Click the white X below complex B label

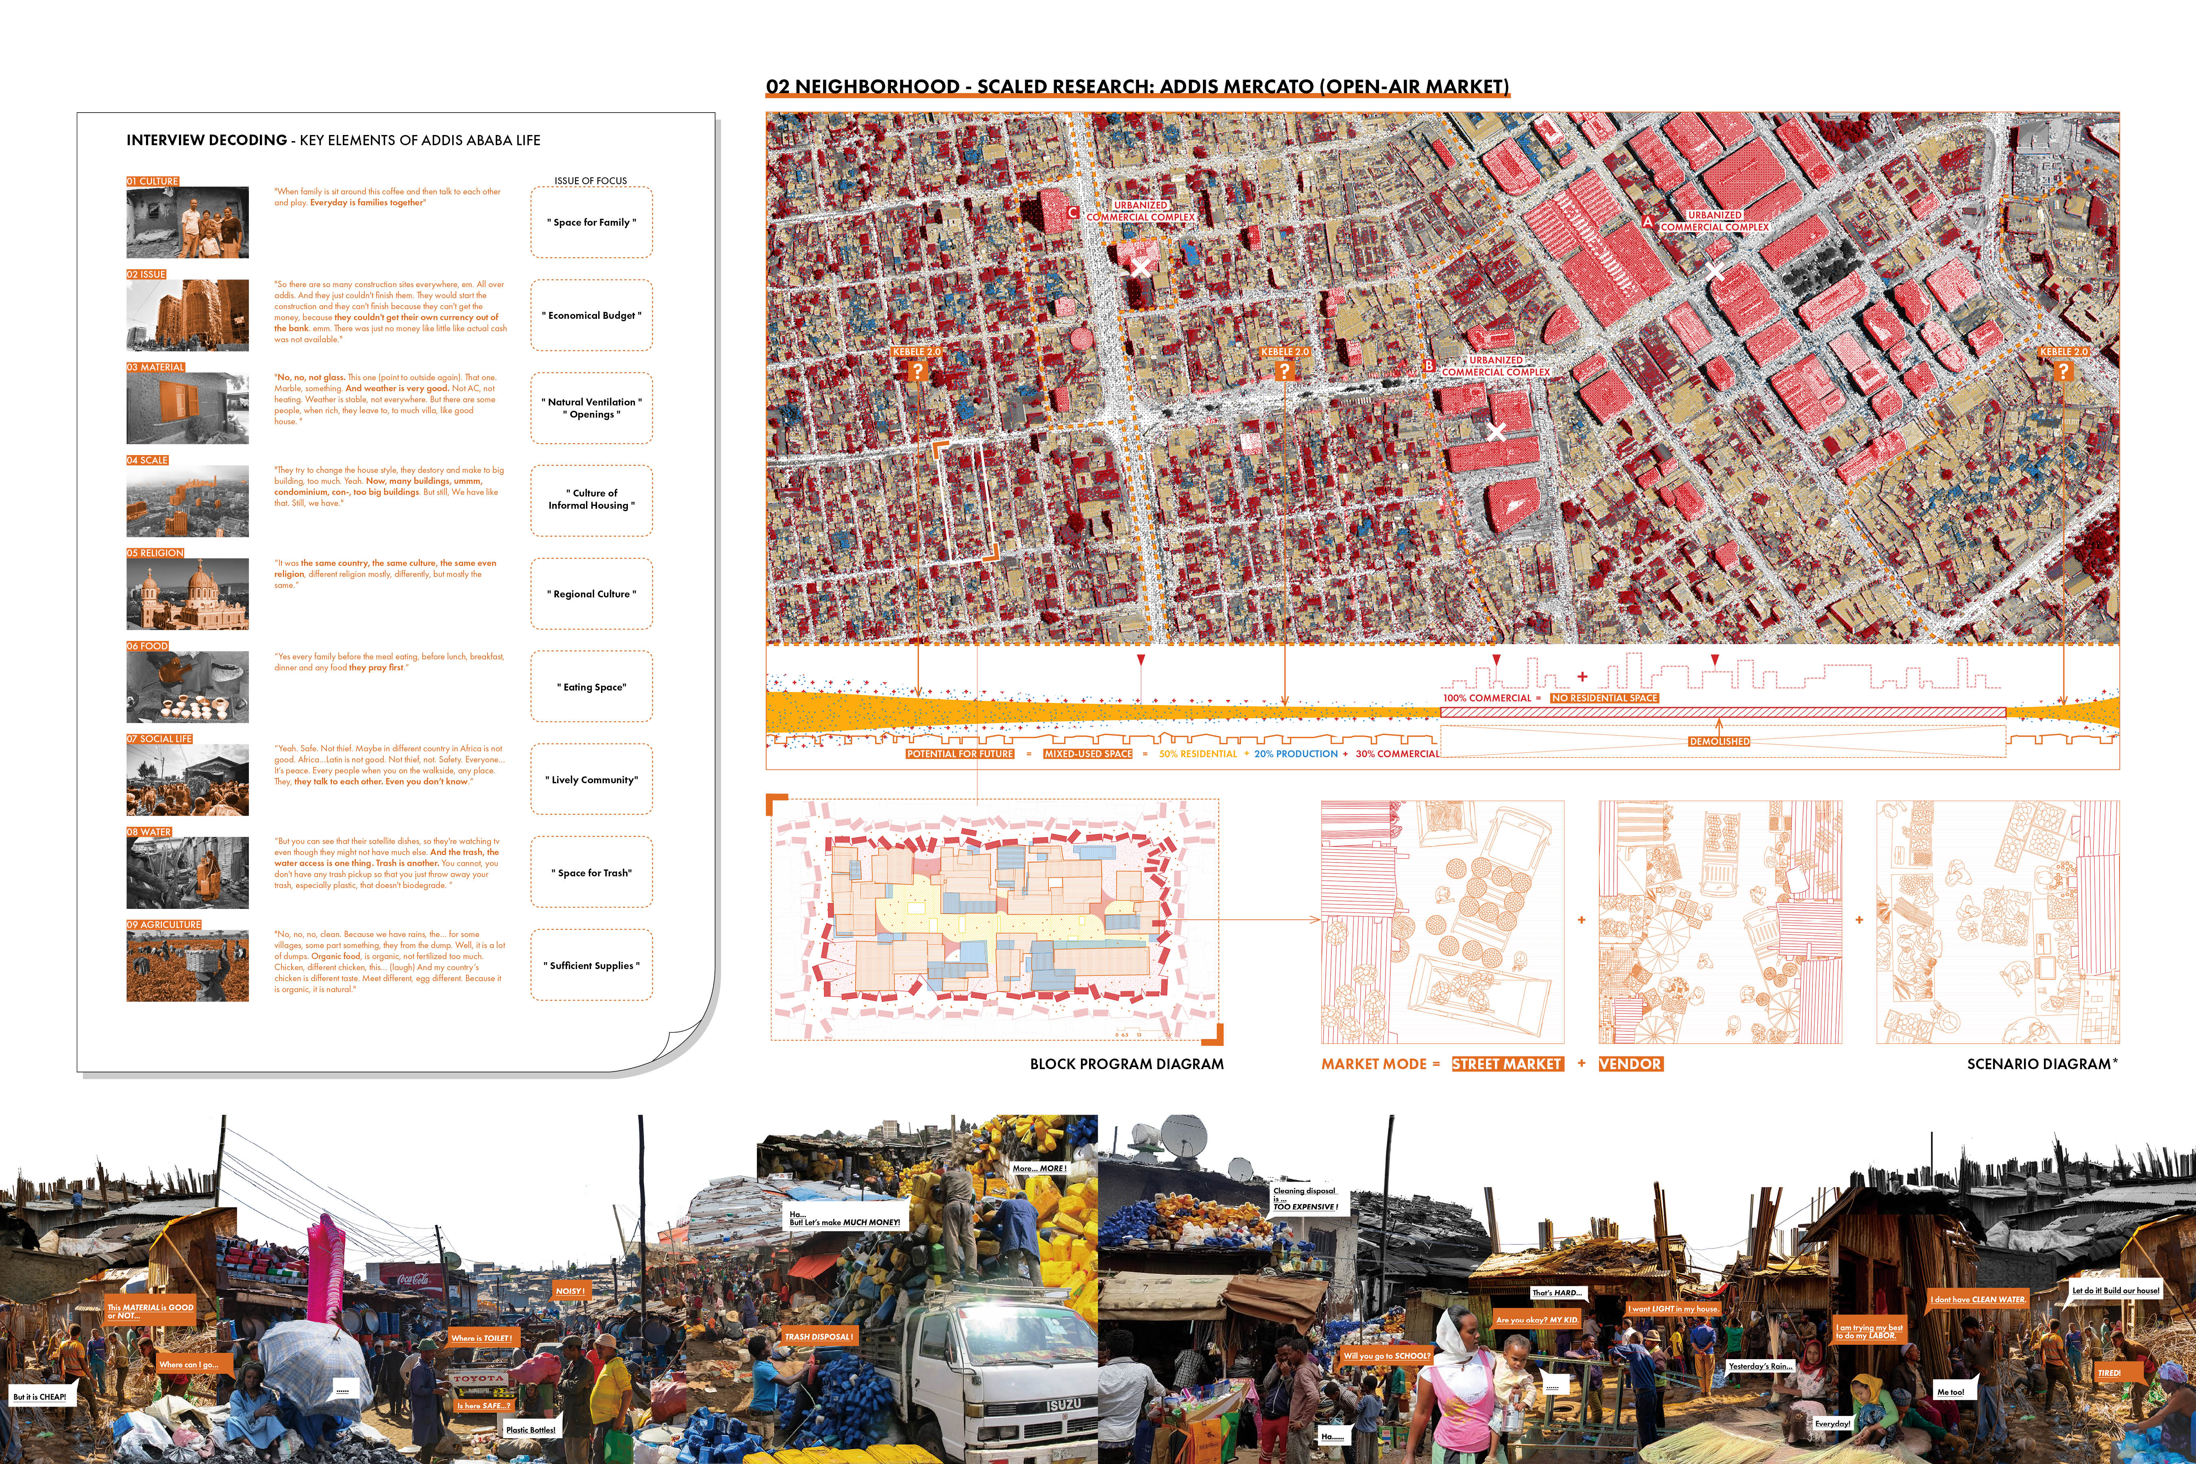tap(1496, 431)
